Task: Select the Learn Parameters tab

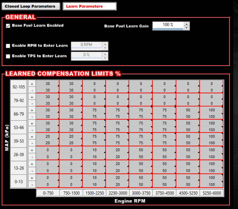Action: click(89, 6)
